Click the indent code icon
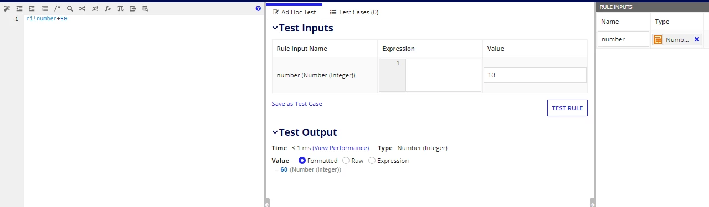Viewport: 709px width, 207px height. point(32,9)
